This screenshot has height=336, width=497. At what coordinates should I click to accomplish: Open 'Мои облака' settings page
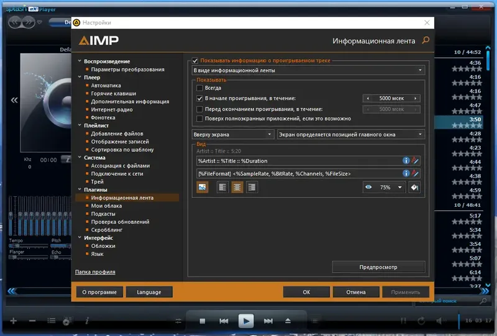(106, 206)
